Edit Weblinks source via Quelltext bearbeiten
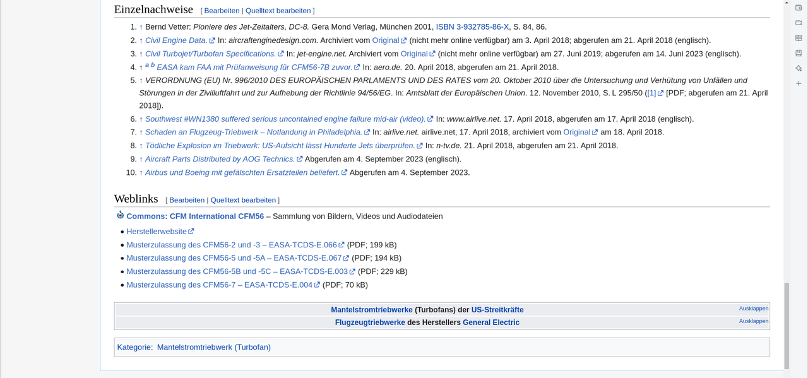The height and width of the screenshot is (378, 808). [x=243, y=200]
